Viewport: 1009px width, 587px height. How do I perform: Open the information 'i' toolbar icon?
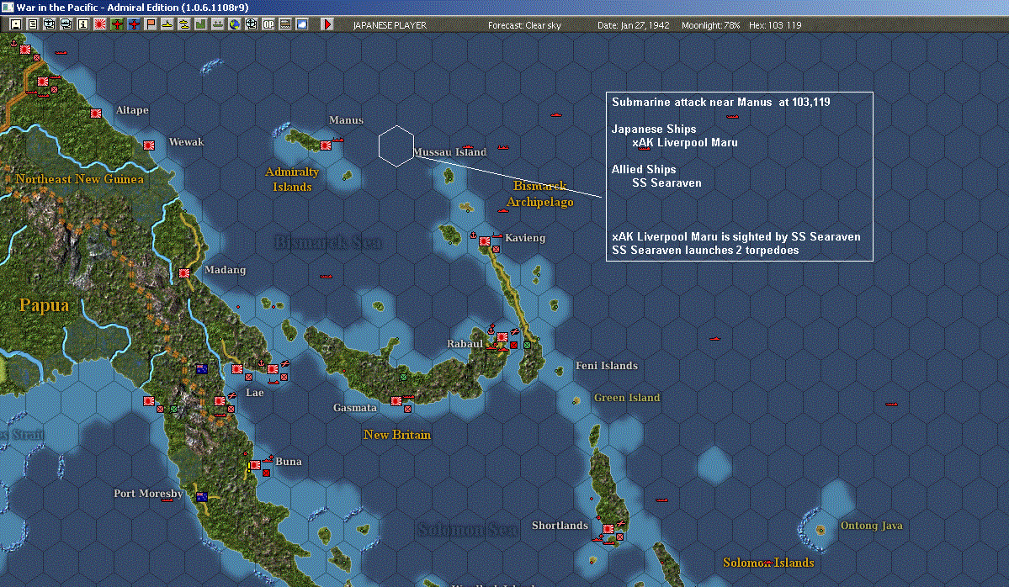pyautogui.click(x=83, y=24)
